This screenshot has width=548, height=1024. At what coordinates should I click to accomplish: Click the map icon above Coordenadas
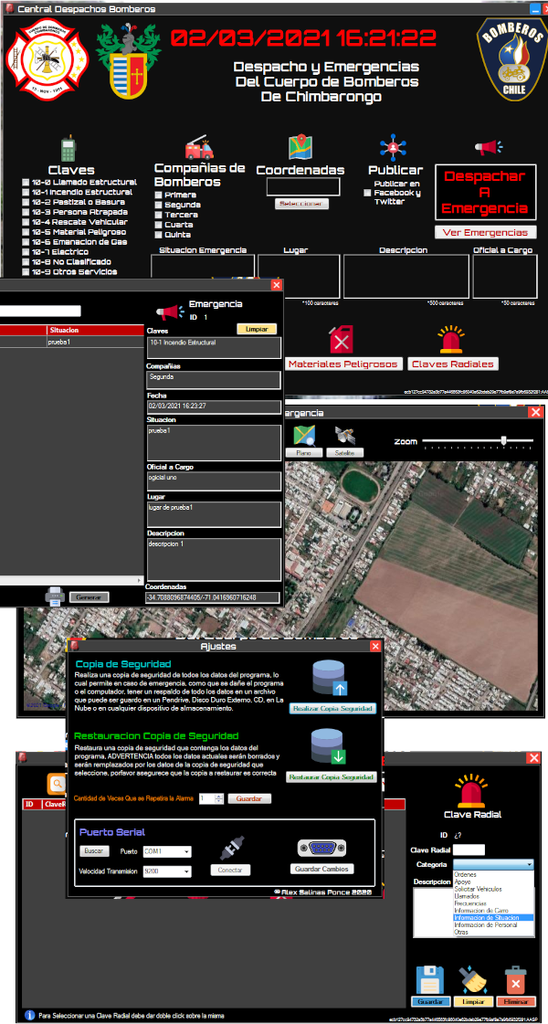(300, 147)
